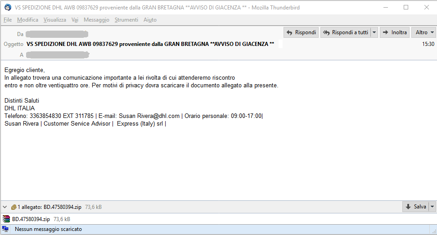
Task: Click the blurred recipient address in A field
Action: click(58, 55)
